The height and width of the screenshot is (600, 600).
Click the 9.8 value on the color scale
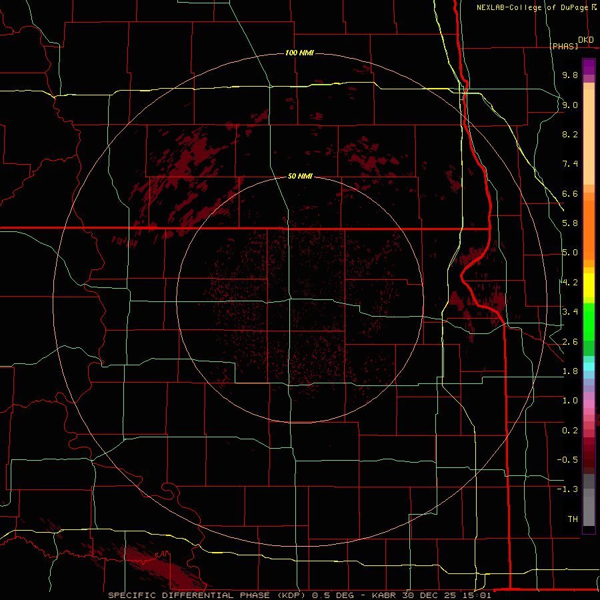click(x=570, y=75)
